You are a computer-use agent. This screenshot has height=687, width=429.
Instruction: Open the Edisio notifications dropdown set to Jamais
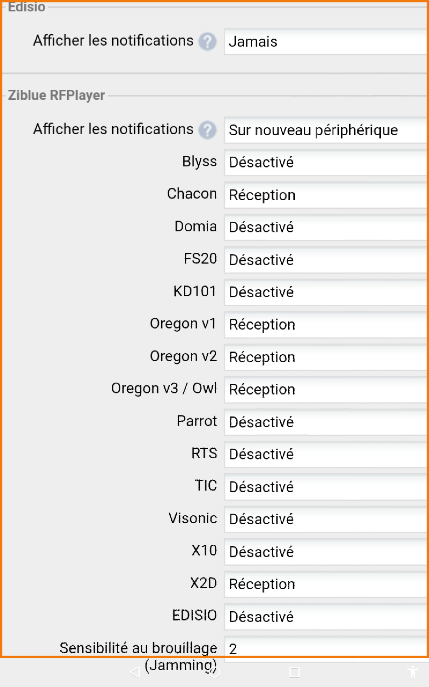[x=326, y=41]
